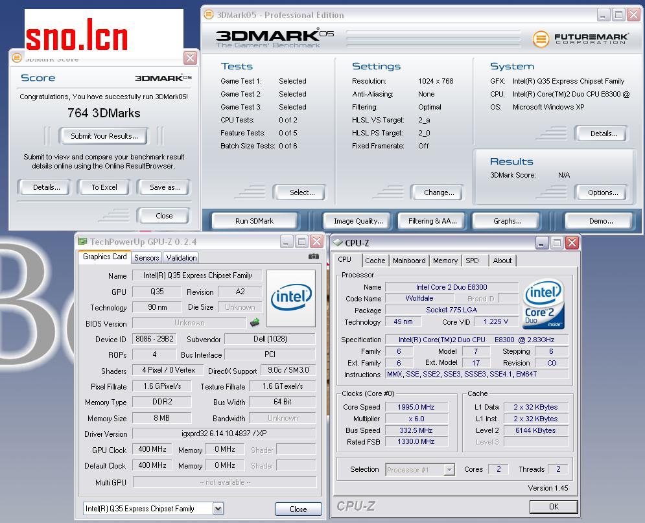Close the CPU-Z window with red X

tap(572, 242)
